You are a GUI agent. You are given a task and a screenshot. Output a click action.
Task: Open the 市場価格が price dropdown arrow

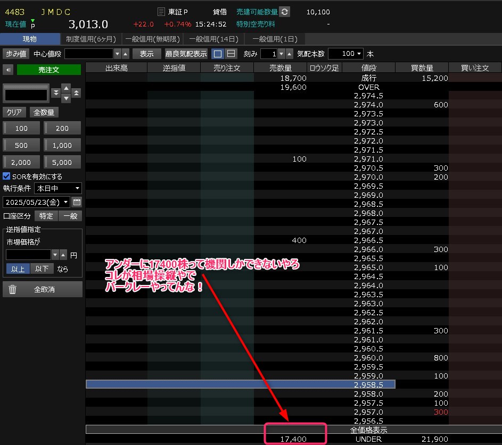tap(55, 255)
